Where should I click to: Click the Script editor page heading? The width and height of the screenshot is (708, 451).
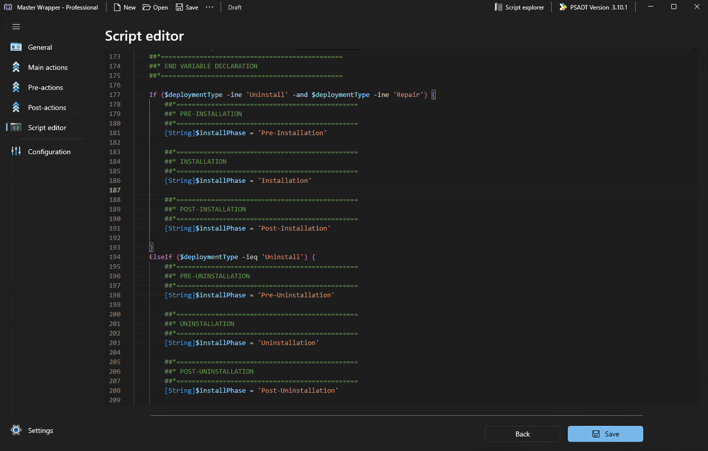pos(144,36)
